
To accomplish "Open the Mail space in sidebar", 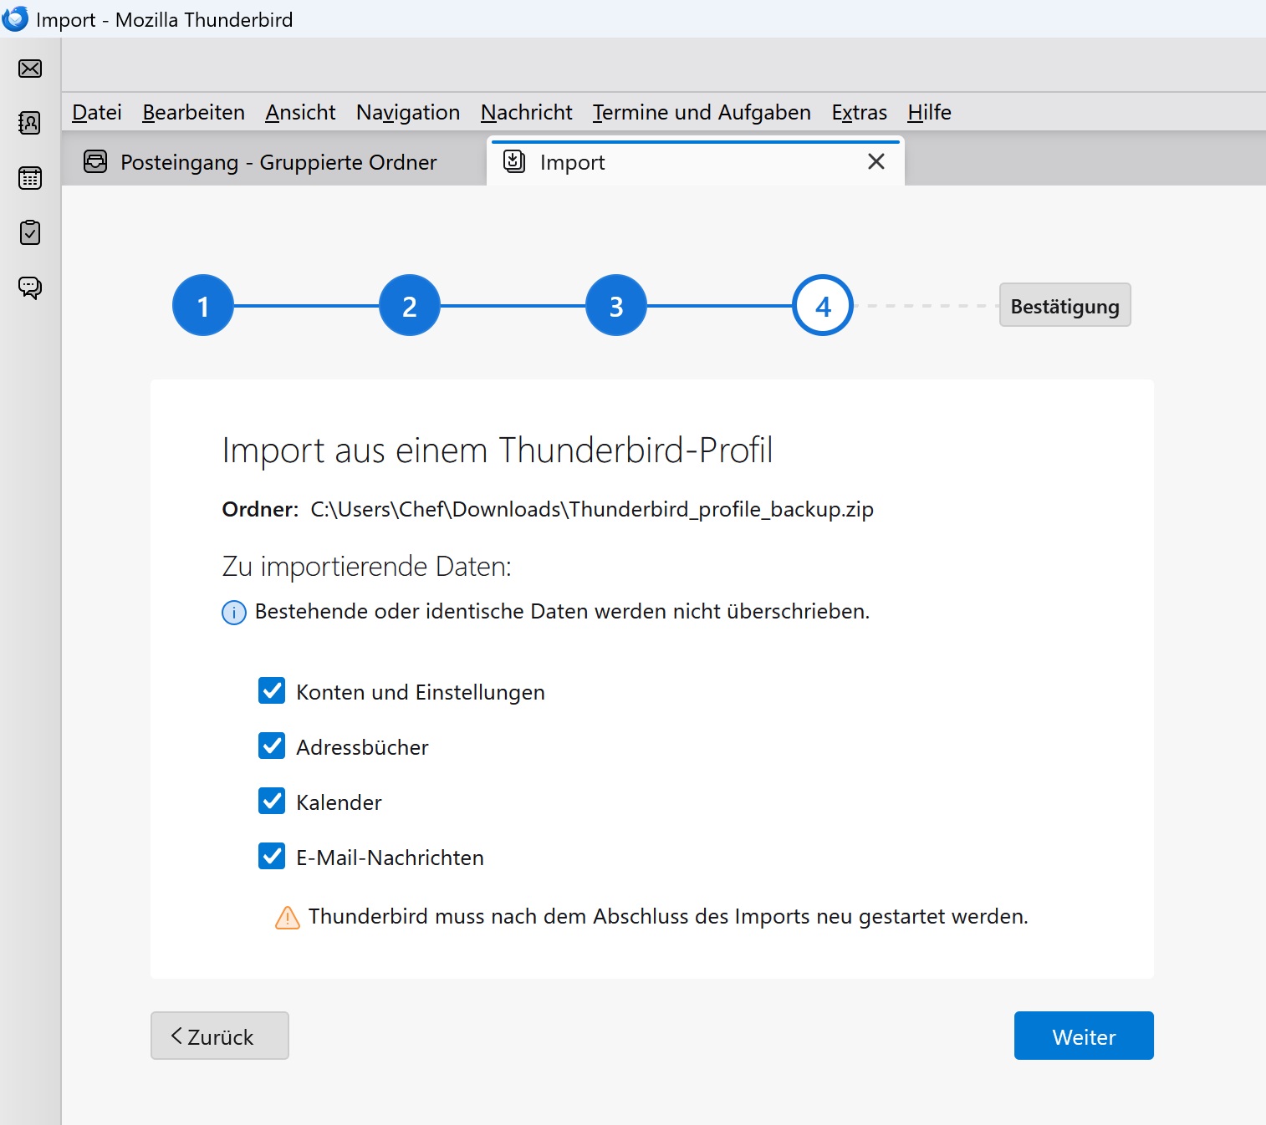I will (x=30, y=69).
